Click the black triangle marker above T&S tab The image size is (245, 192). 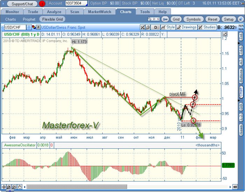click(x=239, y=43)
